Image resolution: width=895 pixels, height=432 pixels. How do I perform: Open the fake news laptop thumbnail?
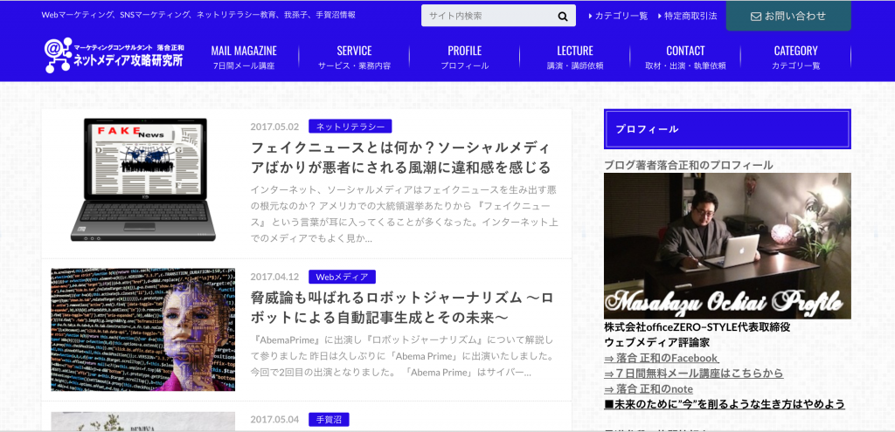point(143,180)
